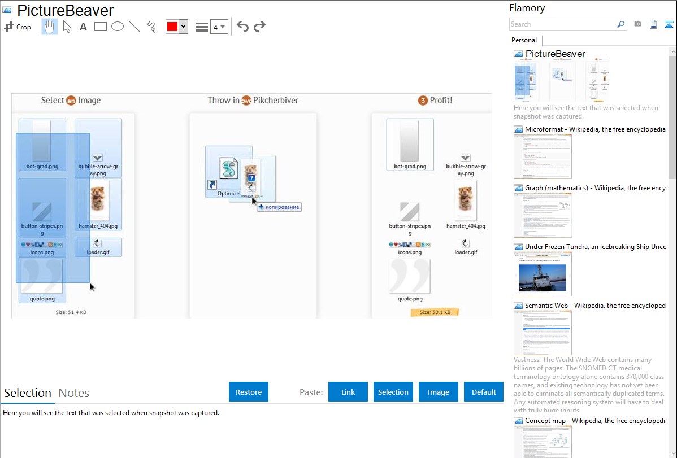Click the snapshot list scrollbar thumb
The height and width of the screenshot is (458, 677).
tap(672, 117)
